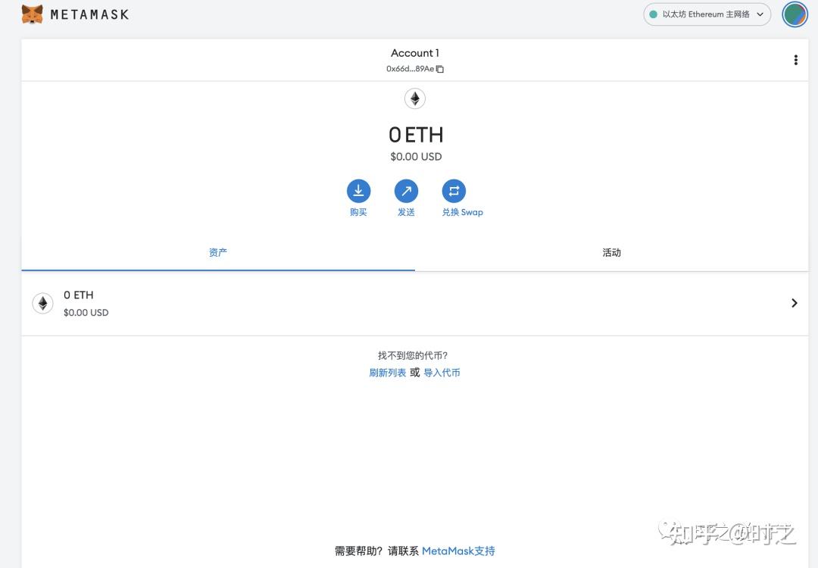Click the Account 1 name label
This screenshot has width=818, height=568.
[414, 52]
